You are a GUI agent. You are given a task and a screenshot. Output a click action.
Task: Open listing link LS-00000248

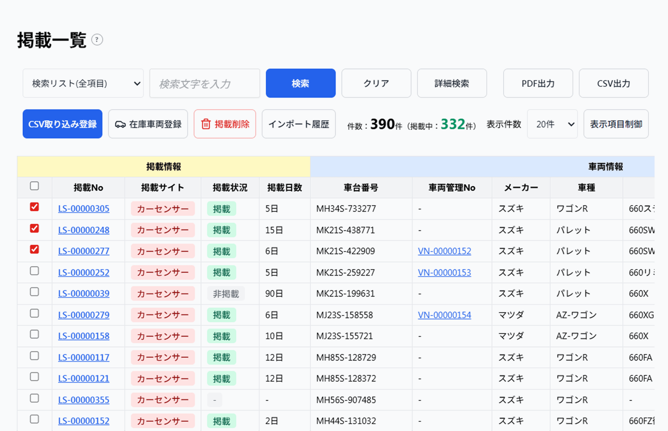84,230
